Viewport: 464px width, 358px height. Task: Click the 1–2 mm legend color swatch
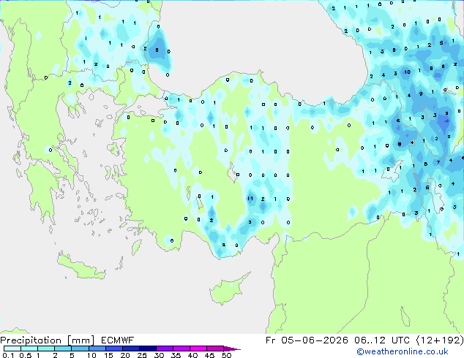click(x=46, y=349)
